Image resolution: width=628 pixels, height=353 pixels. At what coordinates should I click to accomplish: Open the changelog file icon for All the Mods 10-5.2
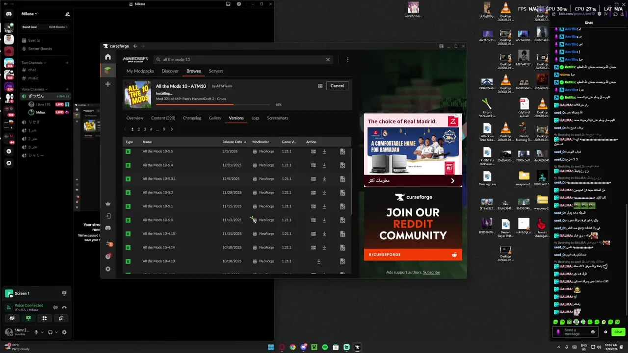point(342,193)
